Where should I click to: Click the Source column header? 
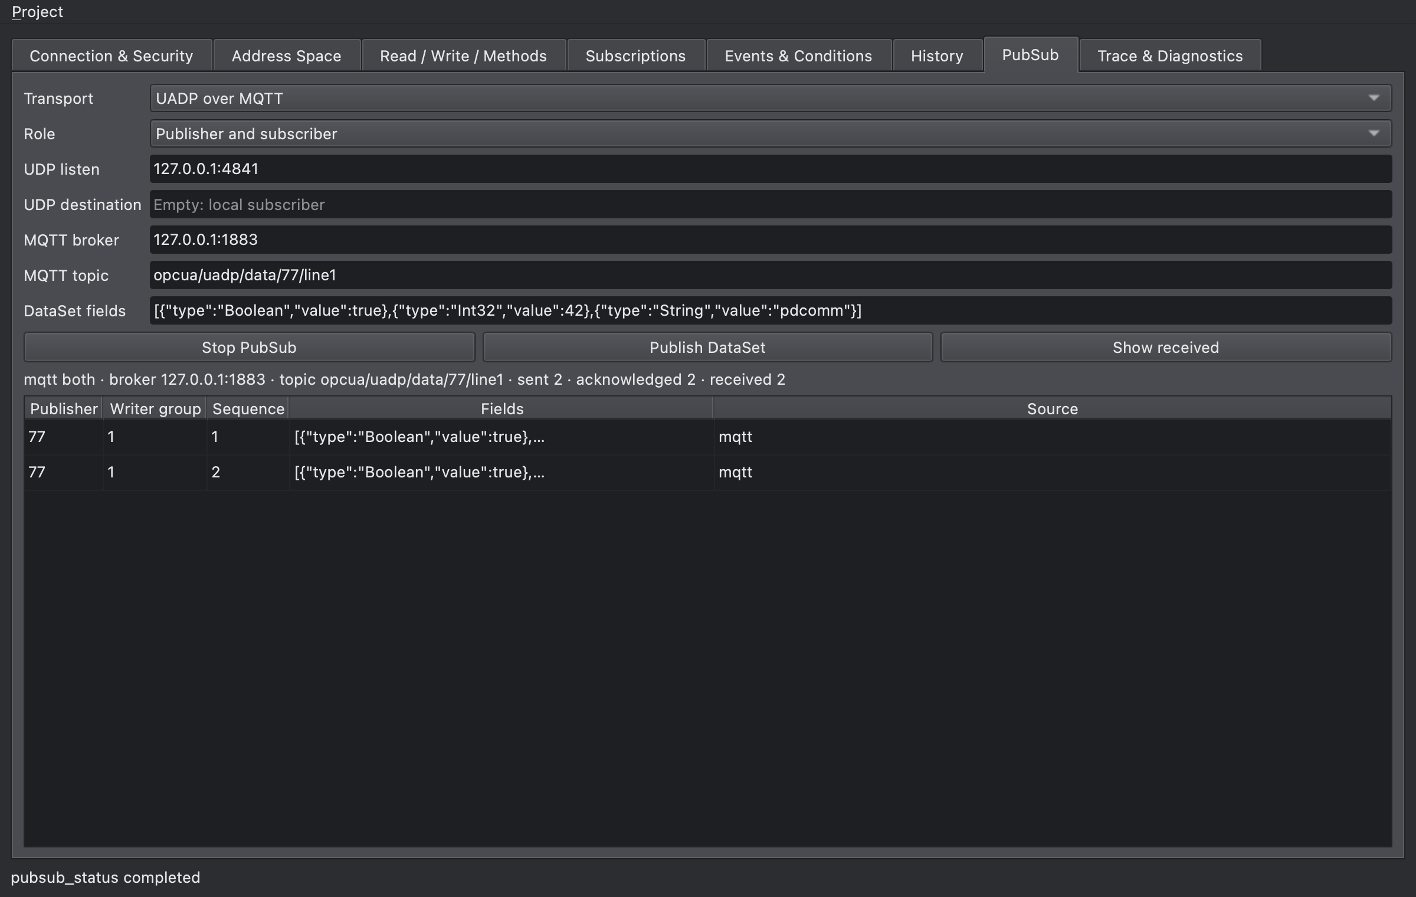pyautogui.click(x=1053, y=409)
